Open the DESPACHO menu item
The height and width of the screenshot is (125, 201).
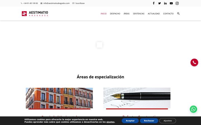tap(115, 14)
